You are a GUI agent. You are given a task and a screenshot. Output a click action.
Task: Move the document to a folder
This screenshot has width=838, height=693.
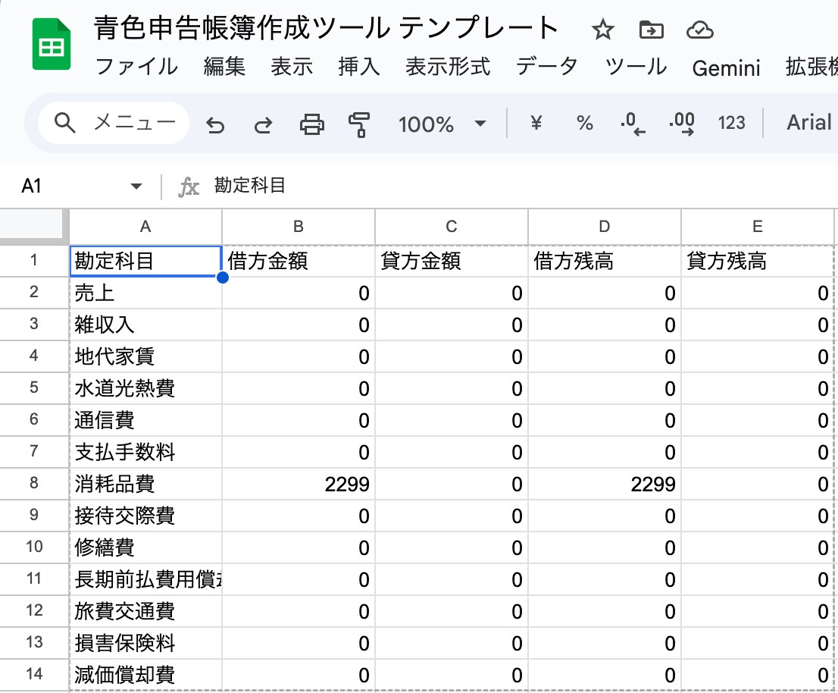pyautogui.click(x=652, y=30)
